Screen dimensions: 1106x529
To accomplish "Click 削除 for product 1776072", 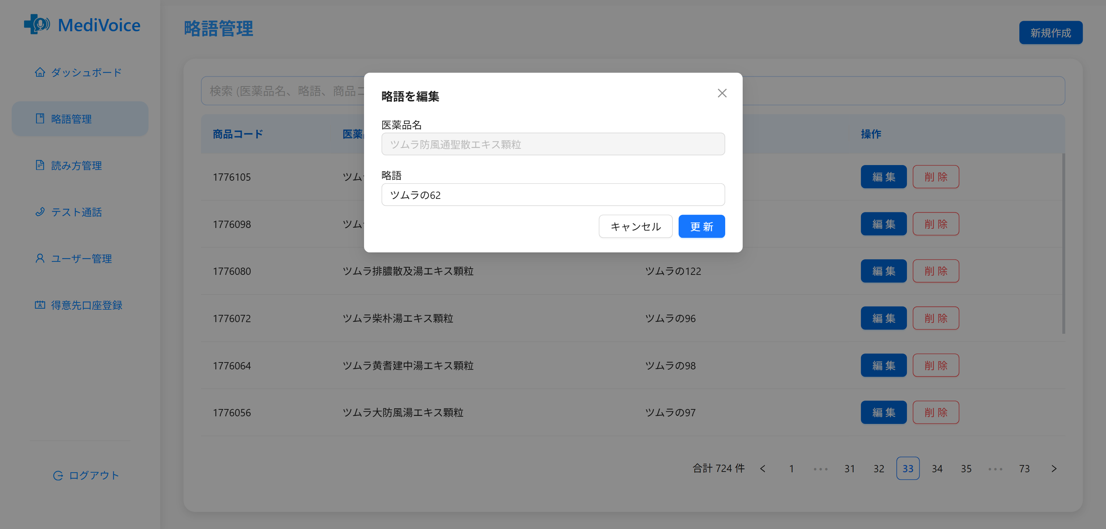I will (x=936, y=318).
